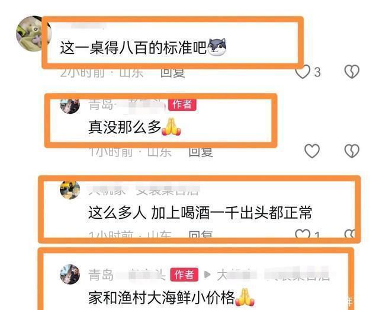
Task: Dislike the "一千出头都正常" comment
Action: point(350,234)
